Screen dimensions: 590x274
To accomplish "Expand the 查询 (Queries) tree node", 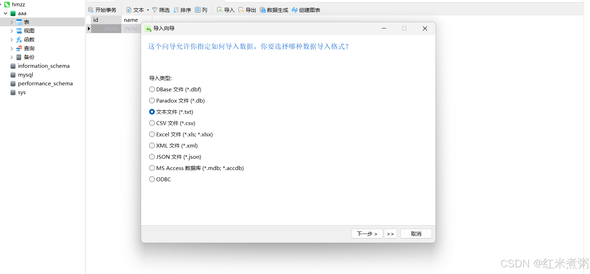I will click(x=12, y=48).
